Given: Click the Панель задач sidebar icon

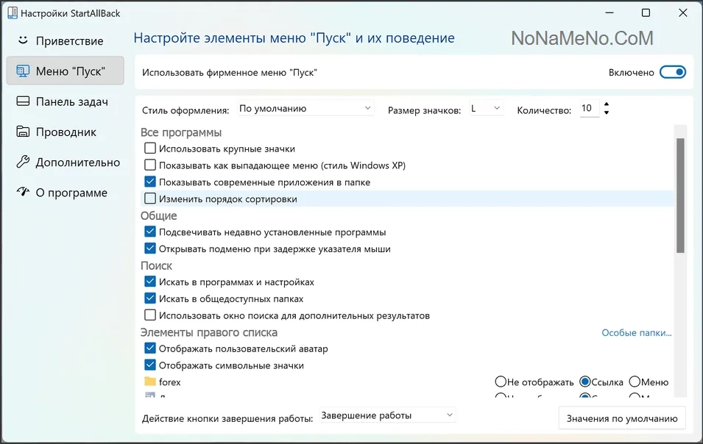Looking at the screenshot, I should [23, 101].
